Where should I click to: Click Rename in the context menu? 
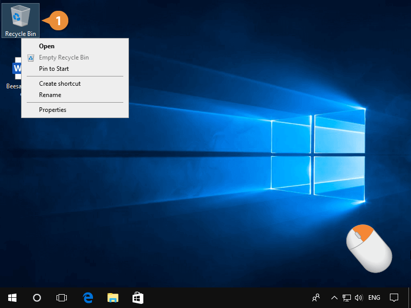pos(50,95)
